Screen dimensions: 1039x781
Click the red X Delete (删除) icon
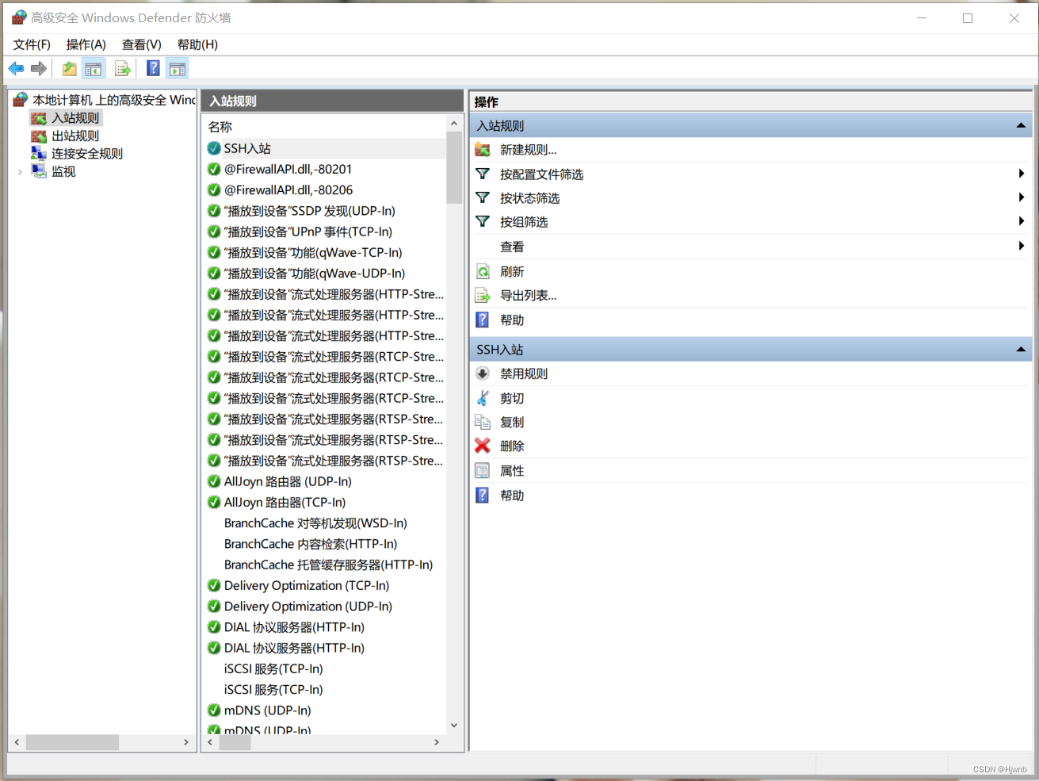[x=483, y=446]
